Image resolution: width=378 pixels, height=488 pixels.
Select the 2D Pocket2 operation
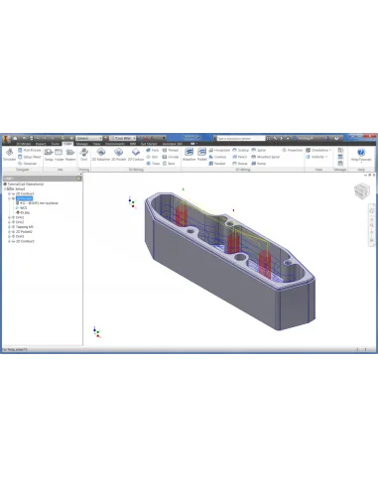[24, 232]
